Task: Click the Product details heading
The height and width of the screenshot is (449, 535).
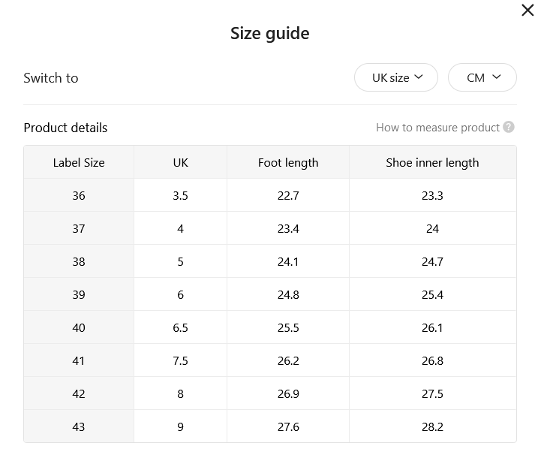Action: click(65, 128)
